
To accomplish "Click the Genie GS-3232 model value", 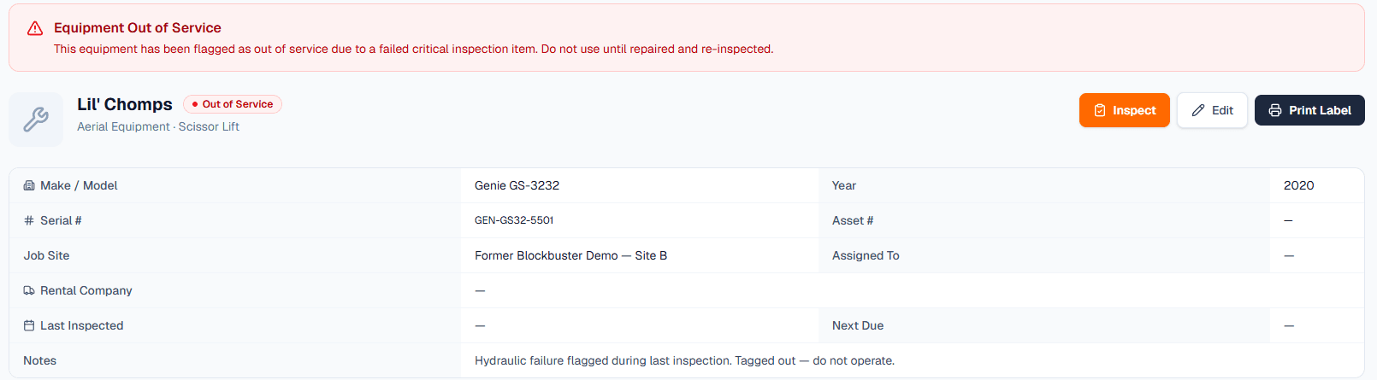I will pyautogui.click(x=517, y=185).
